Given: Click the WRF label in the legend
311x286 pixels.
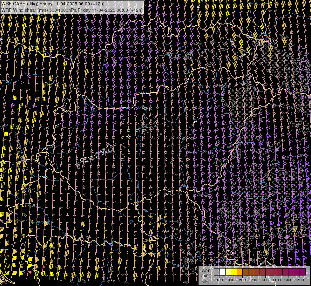Looking at the screenshot, I should coord(206,271).
